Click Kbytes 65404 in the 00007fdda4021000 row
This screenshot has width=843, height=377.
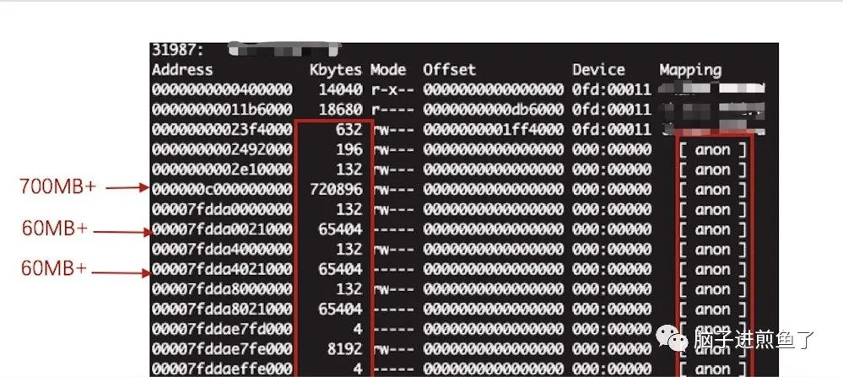pos(340,269)
